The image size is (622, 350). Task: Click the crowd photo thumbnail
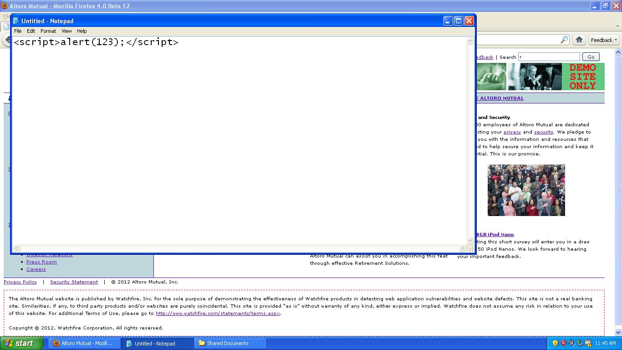[526, 190]
